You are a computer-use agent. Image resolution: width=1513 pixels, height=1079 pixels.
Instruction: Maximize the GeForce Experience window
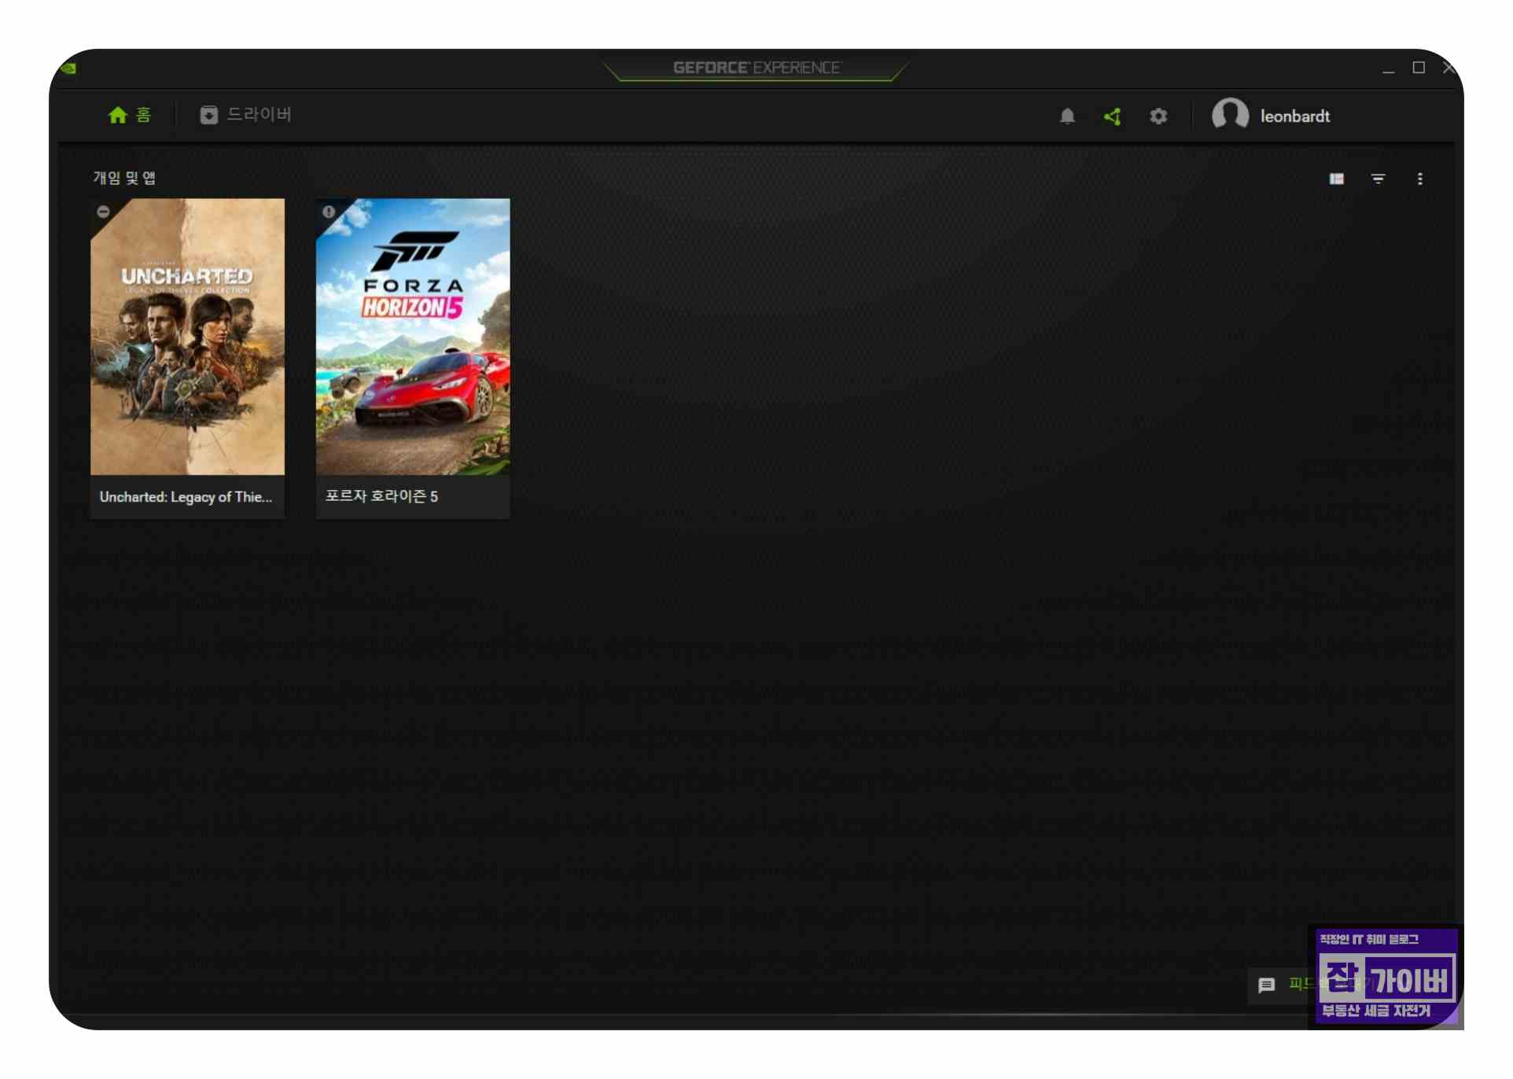[1419, 68]
